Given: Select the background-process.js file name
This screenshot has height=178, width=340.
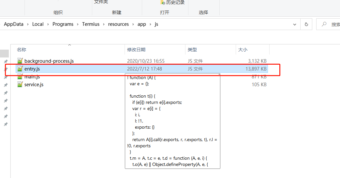Looking at the screenshot, I should [x=49, y=61].
